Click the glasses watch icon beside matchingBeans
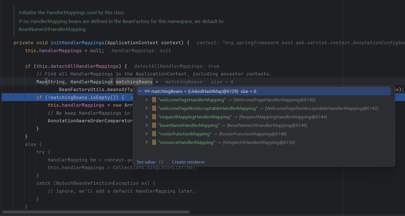The image size is (405, 216). [147, 91]
